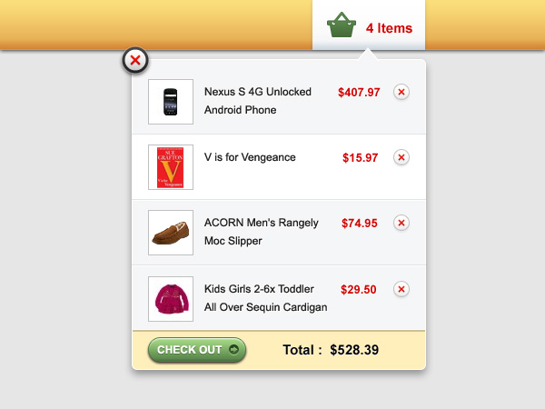Open the Kids Girls Toddler Sequin Cardigan title
The height and width of the screenshot is (409, 545).
click(265, 298)
